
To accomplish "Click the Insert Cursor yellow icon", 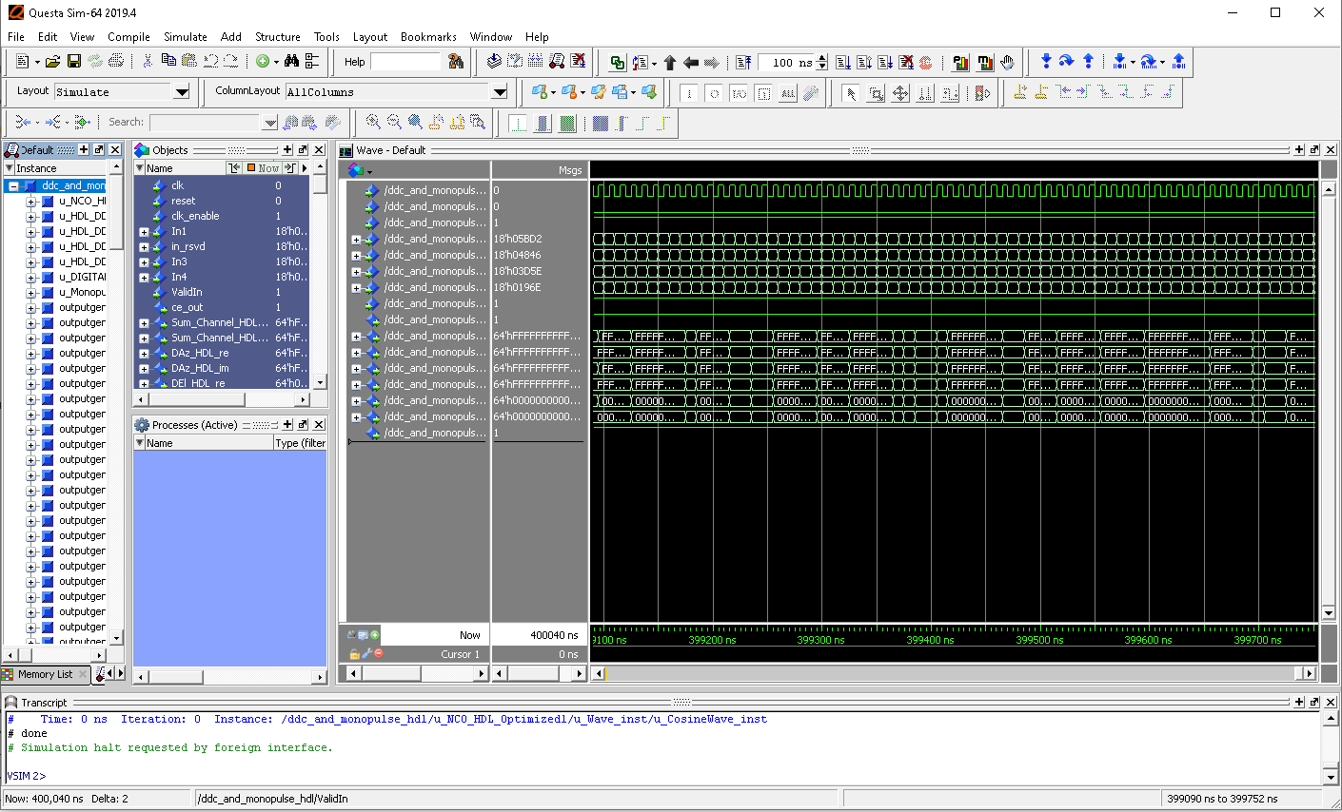I will tap(1020, 92).
